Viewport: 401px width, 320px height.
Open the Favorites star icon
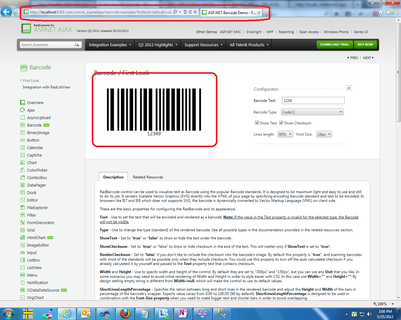[x=388, y=12]
